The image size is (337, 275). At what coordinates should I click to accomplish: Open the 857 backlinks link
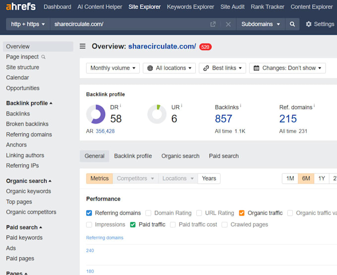[x=224, y=118]
